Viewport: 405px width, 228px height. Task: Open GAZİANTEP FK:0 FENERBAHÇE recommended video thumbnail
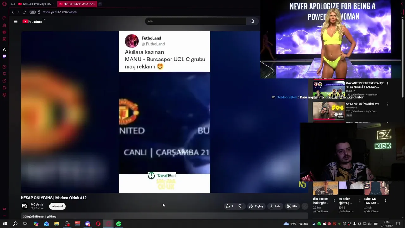329,90
